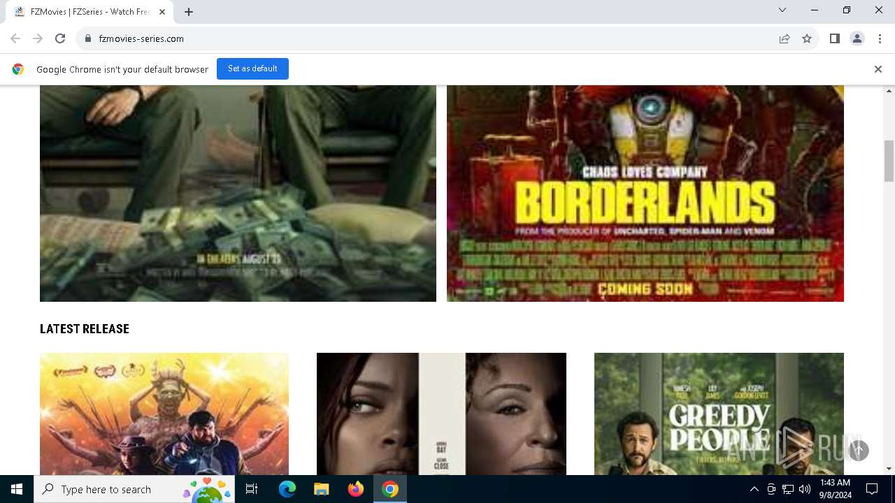Click the browser forward arrow
This screenshot has width=895, height=503.
[x=38, y=38]
